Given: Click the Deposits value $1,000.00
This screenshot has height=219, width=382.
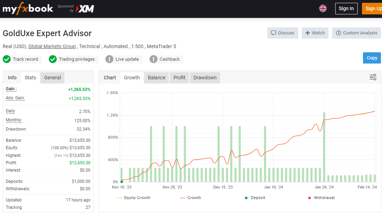Looking at the screenshot, I should click(81, 181).
